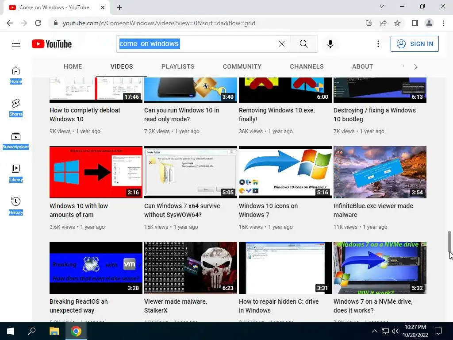The image size is (453, 340).
Task: Open 'Breaking ReactOS an unexpected way' title
Action: click(x=79, y=306)
